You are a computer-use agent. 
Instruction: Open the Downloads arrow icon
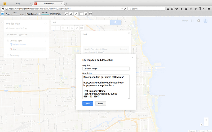(x=181, y=9)
